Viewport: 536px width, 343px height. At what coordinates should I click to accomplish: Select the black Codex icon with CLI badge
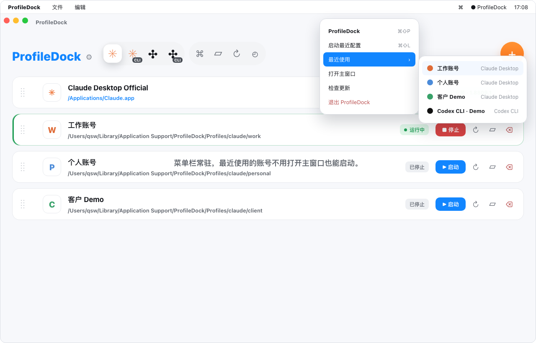pyautogui.click(x=174, y=54)
